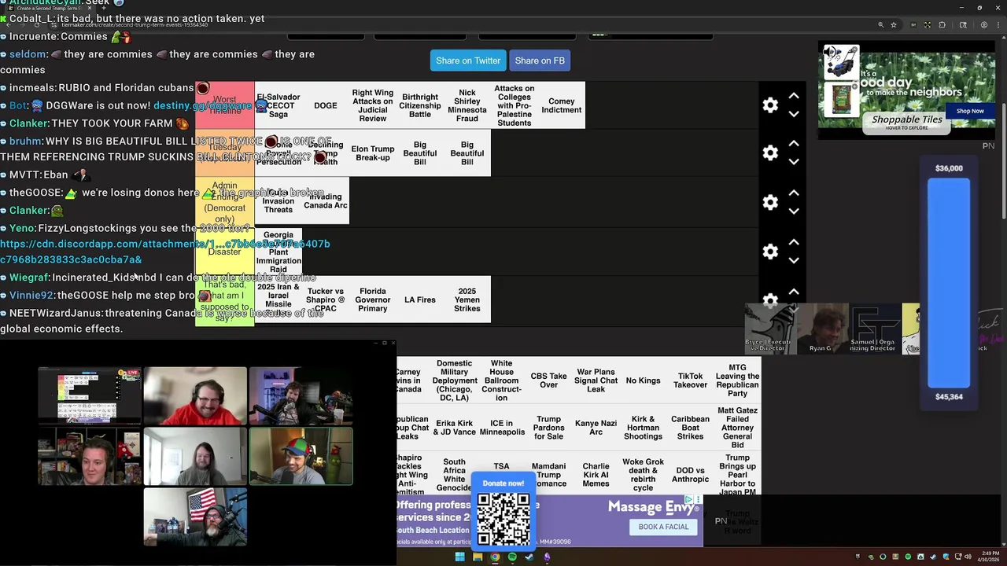
Task: Mute the lawn mower ad speaker icon
Action: click(x=828, y=52)
